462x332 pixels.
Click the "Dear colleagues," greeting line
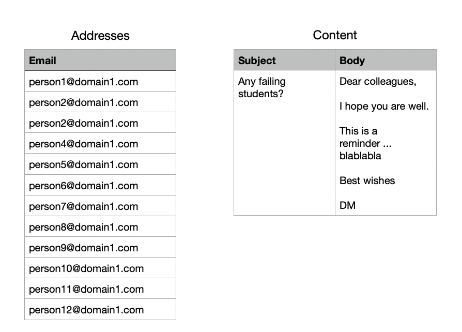(378, 82)
